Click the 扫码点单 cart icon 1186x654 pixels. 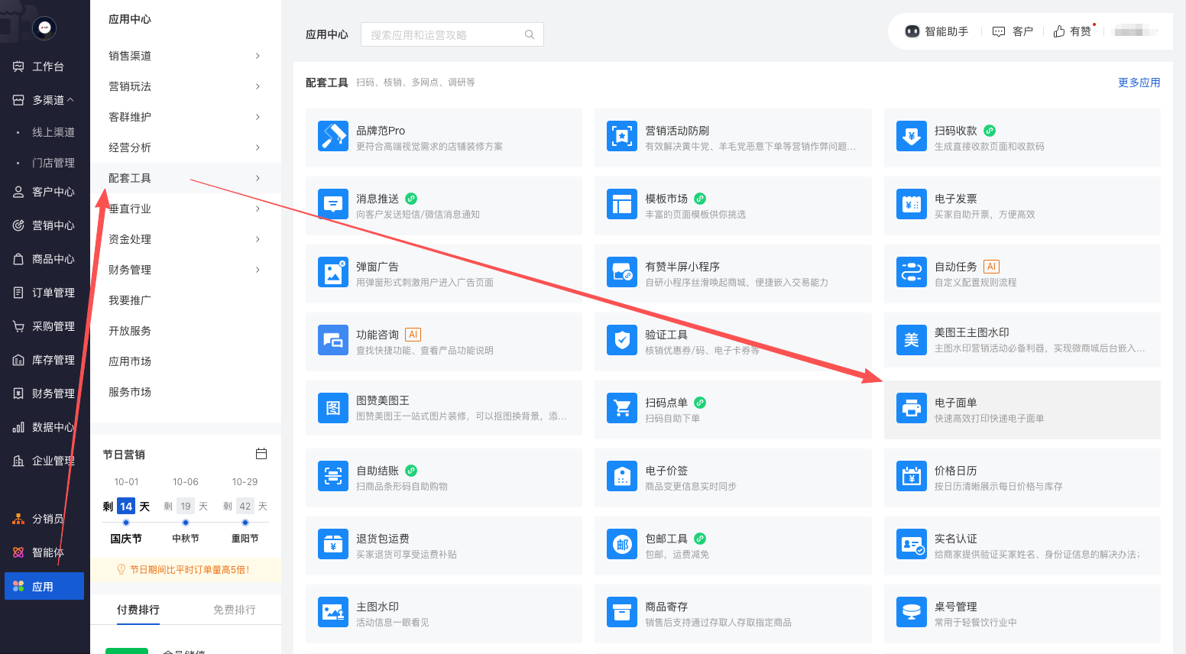coord(622,409)
